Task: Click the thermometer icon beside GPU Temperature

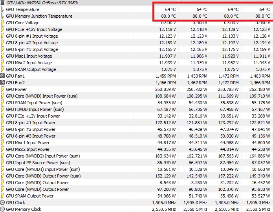Action: tap(2, 9)
